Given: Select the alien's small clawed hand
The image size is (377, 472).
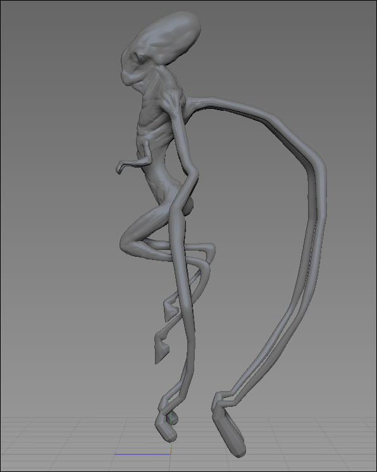Looking at the screenshot, I should pyautogui.click(x=121, y=167).
